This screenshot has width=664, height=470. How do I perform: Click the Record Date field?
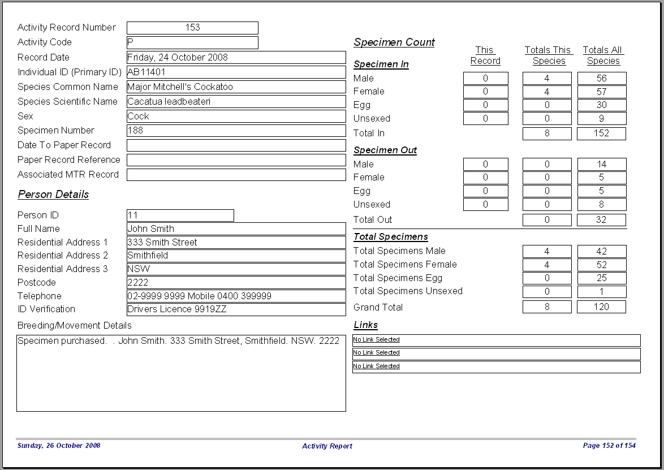pos(236,58)
